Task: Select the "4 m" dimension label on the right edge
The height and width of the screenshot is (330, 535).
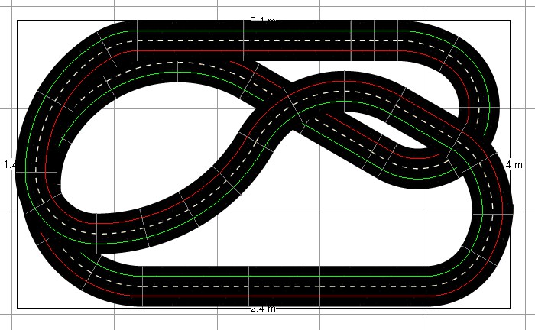Action: 514,164
